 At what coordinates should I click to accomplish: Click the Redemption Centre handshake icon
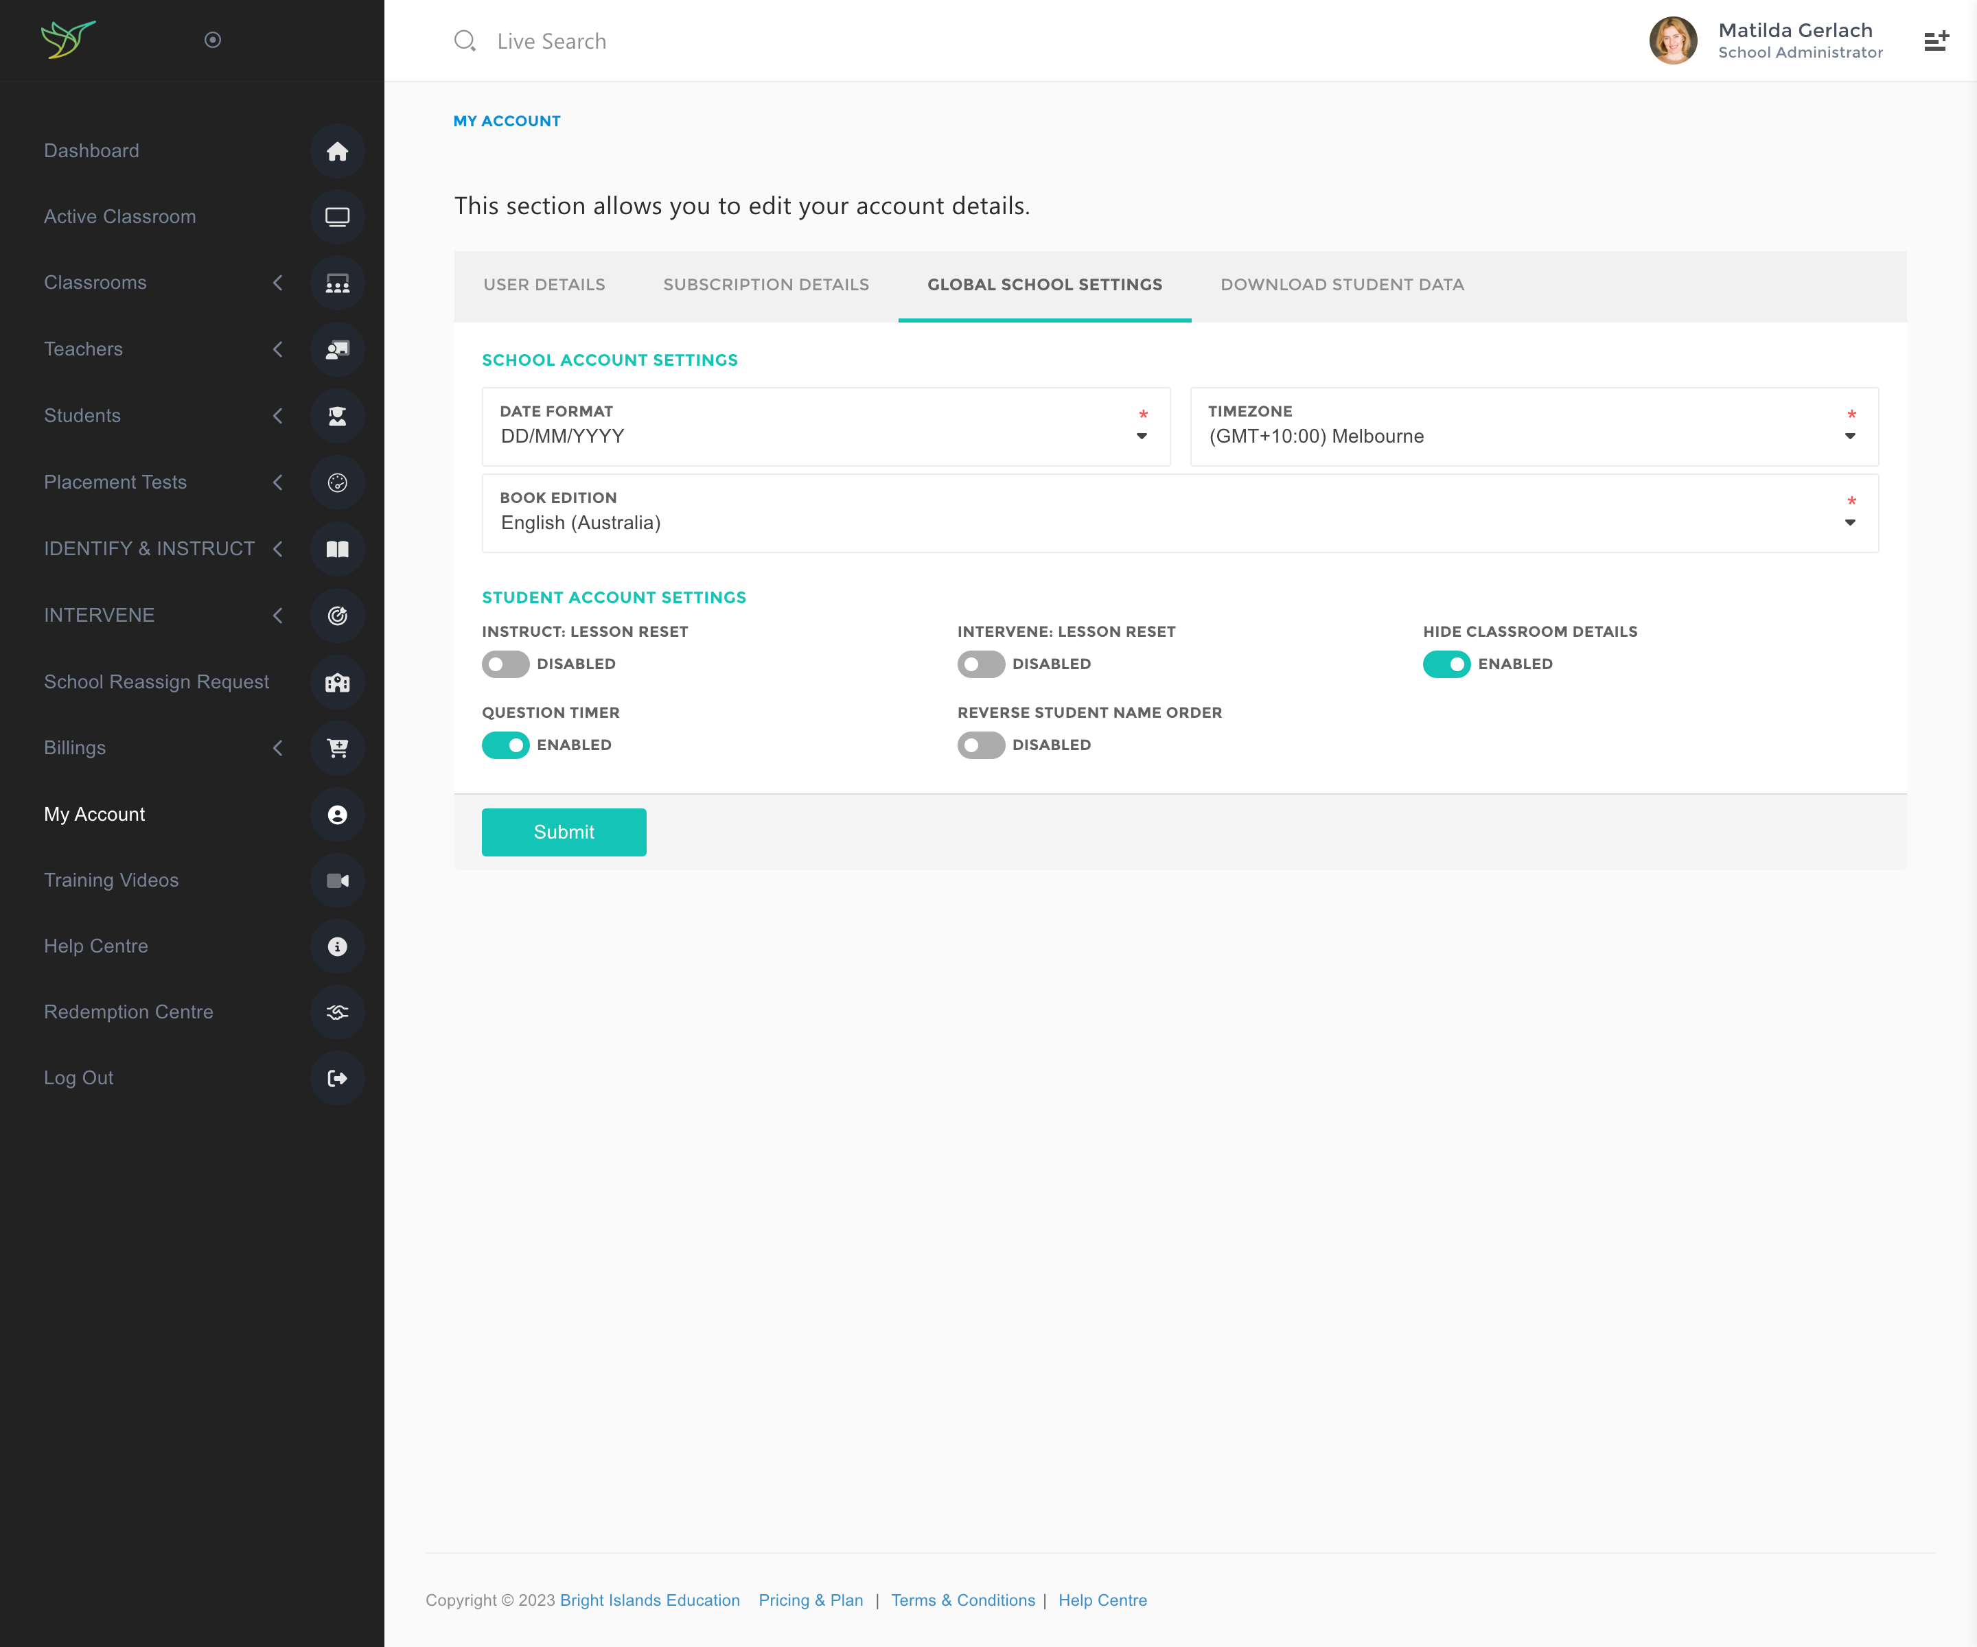tap(337, 1013)
